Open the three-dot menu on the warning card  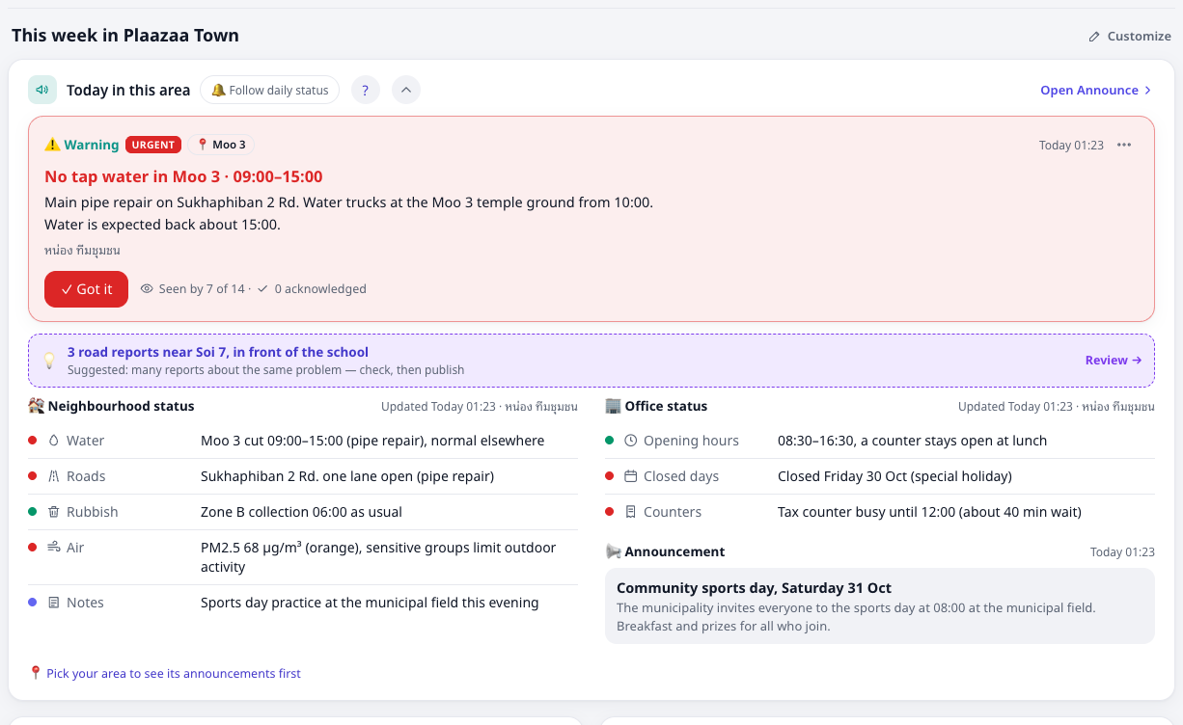[x=1124, y=145]
